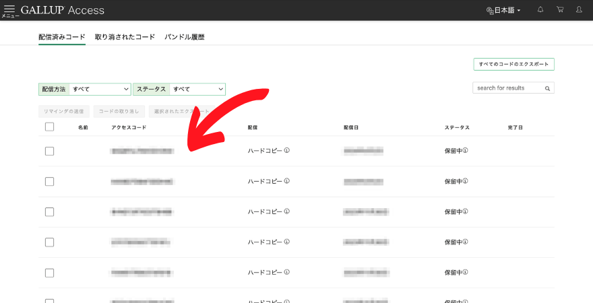The image size is (593, 303).
Task: Click third row's ハードコピー info icon
Action: tap(286, 211)
